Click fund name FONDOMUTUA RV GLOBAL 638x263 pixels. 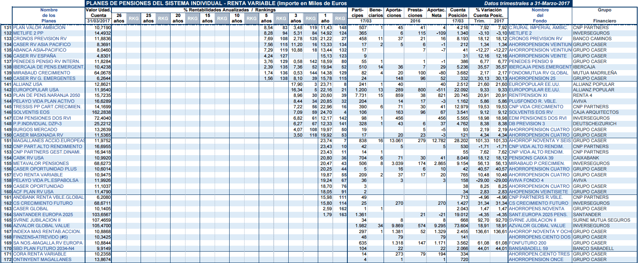click(538, 73)
